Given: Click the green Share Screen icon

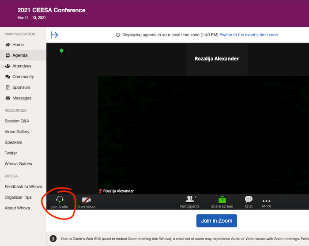Looking at the screenshot, I should pyautogui.click(x=222, y=200).
